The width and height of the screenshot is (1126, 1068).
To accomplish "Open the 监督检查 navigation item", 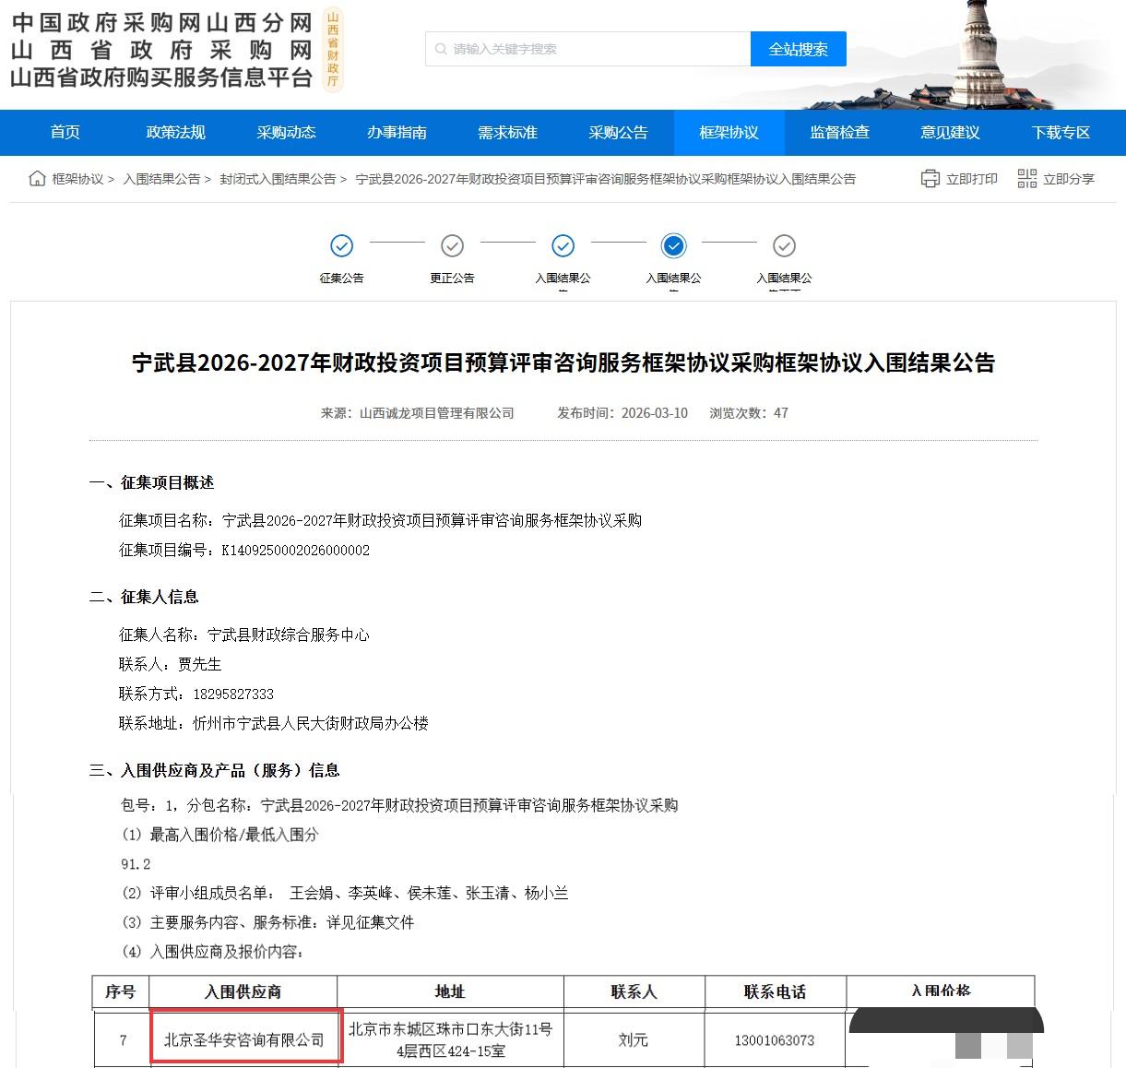I will coord(839,133).
